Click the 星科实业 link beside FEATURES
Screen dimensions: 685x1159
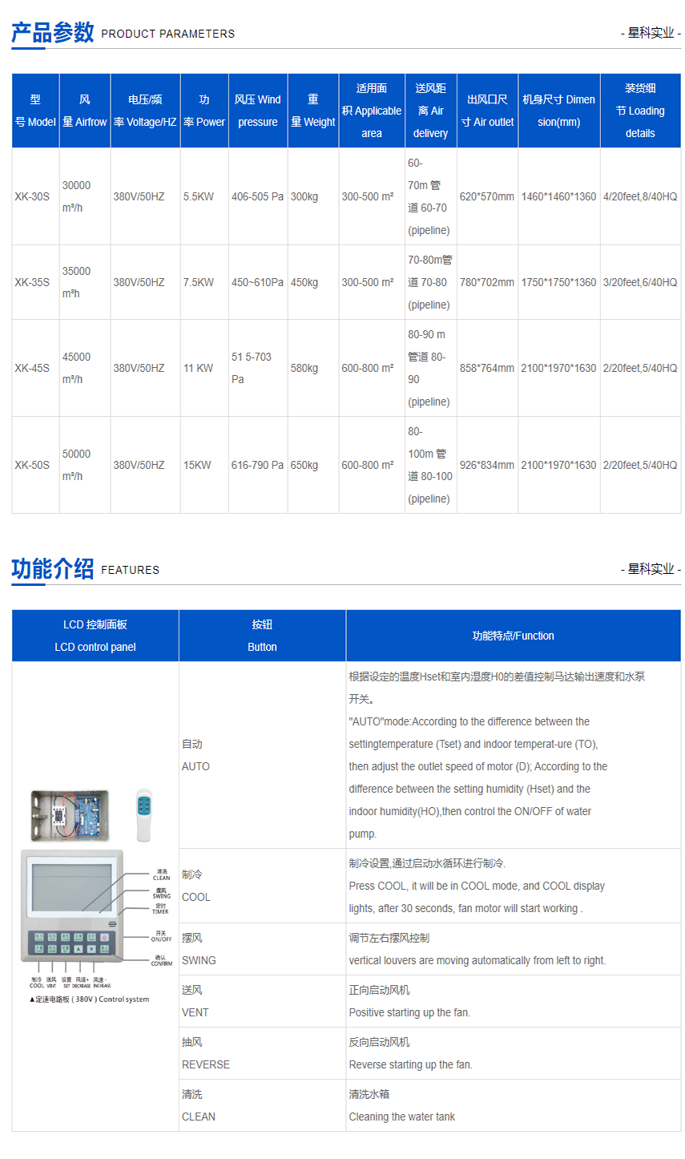tap(651, 570)
